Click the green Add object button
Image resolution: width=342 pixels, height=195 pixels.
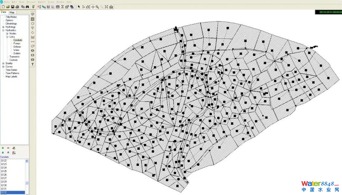3,148
